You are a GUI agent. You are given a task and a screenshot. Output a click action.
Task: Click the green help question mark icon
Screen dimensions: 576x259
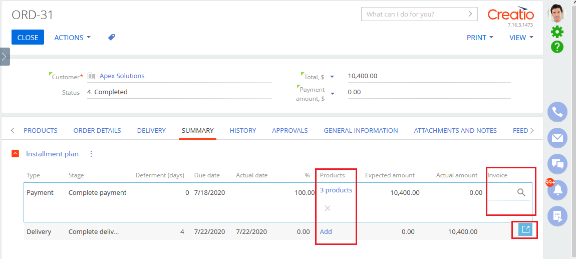(557, 47)
